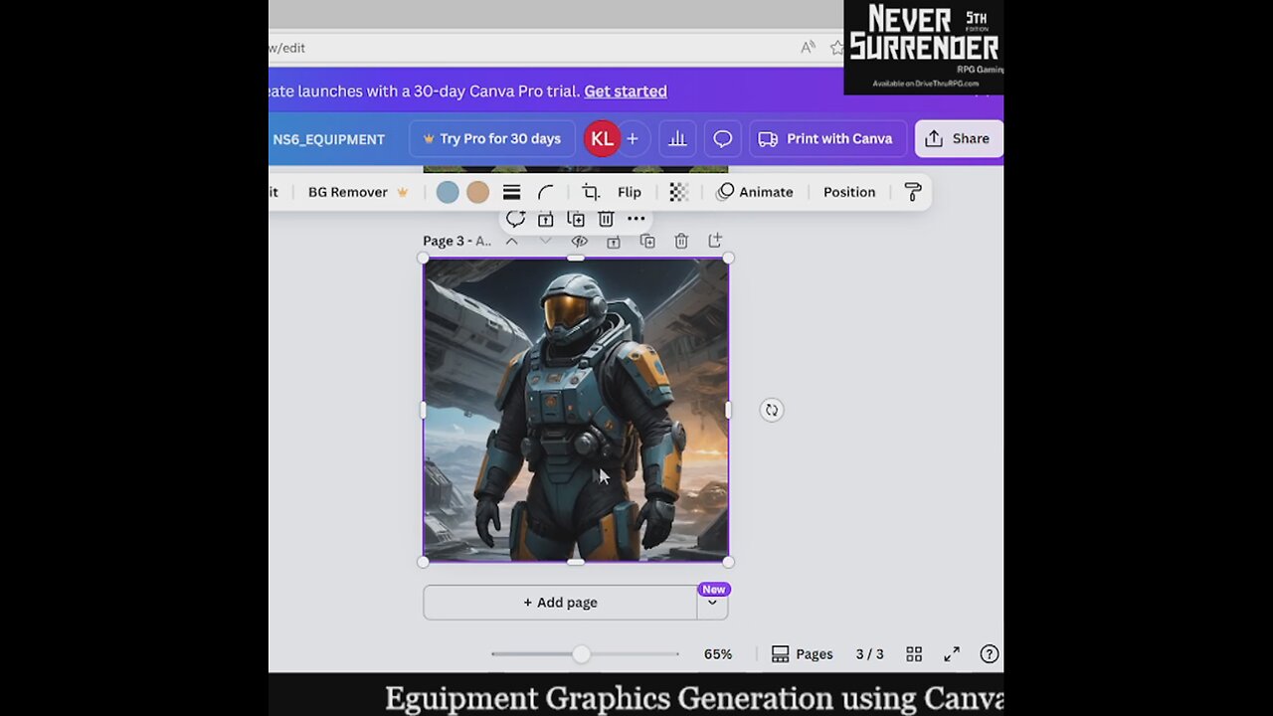1273x716 pixels.
Task: Click the Add page button
Action: point(560,603)
